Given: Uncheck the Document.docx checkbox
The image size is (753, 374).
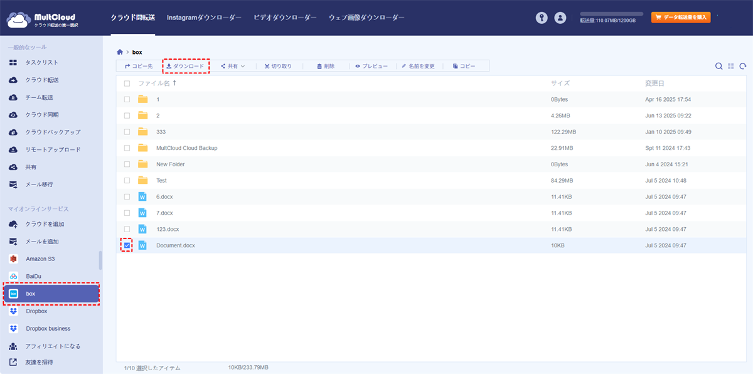Looking at the screenshot, I should pyautogui.click(x=127, y=245).
